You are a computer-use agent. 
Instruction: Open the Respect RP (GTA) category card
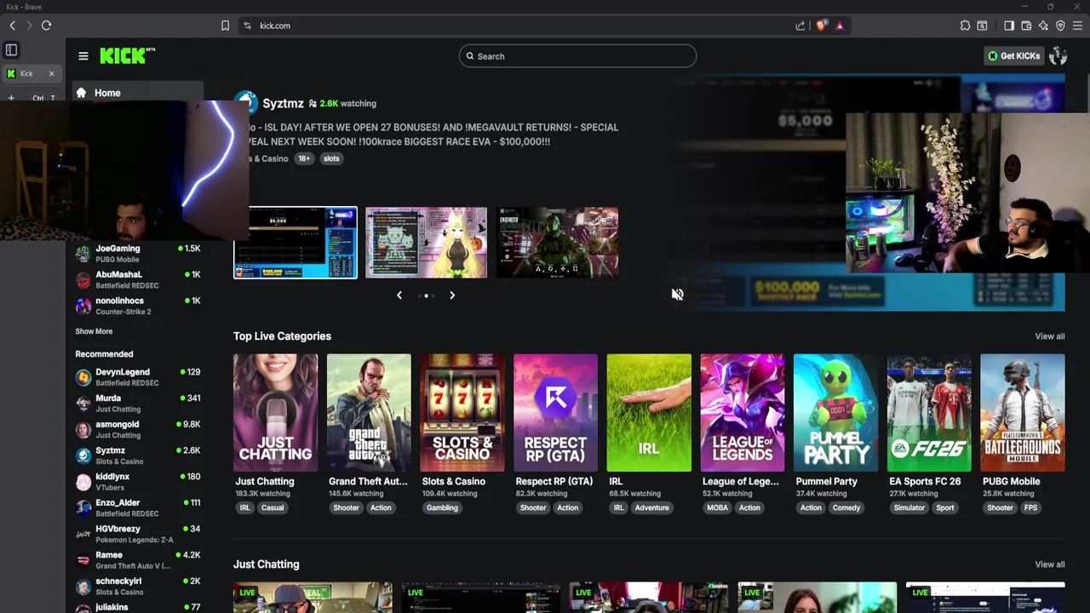click(555, 413)
